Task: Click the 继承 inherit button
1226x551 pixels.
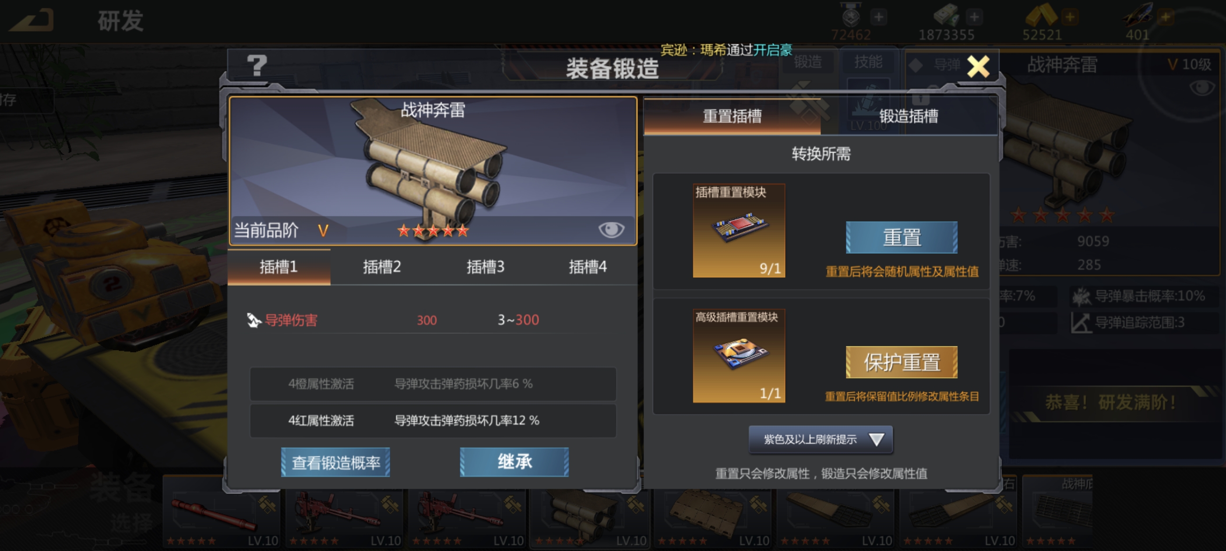Action: pos(514,462)
